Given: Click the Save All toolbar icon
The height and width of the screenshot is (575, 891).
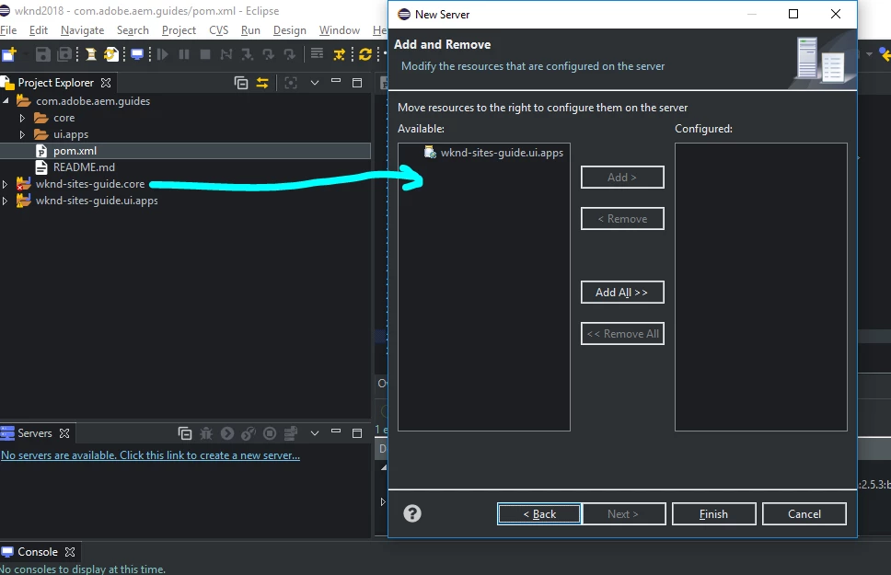Looking at the screenshot, I should [65, 54].
